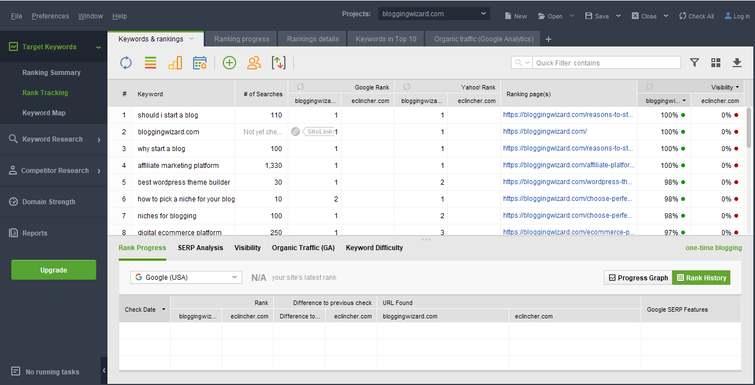Expand the dropdown arrow next to Open

(x=572, y=16)
